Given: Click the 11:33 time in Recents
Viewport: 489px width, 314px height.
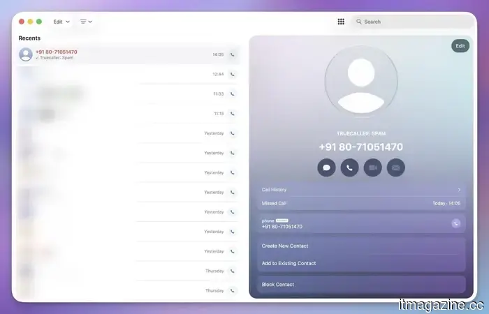Looking at the screenshot, I should coord(218,94).
